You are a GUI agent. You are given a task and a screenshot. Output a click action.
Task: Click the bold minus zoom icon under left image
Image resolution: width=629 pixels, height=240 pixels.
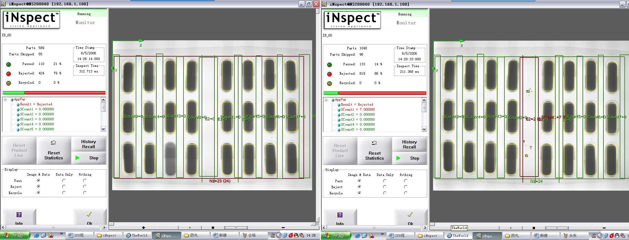pos(283,228)
